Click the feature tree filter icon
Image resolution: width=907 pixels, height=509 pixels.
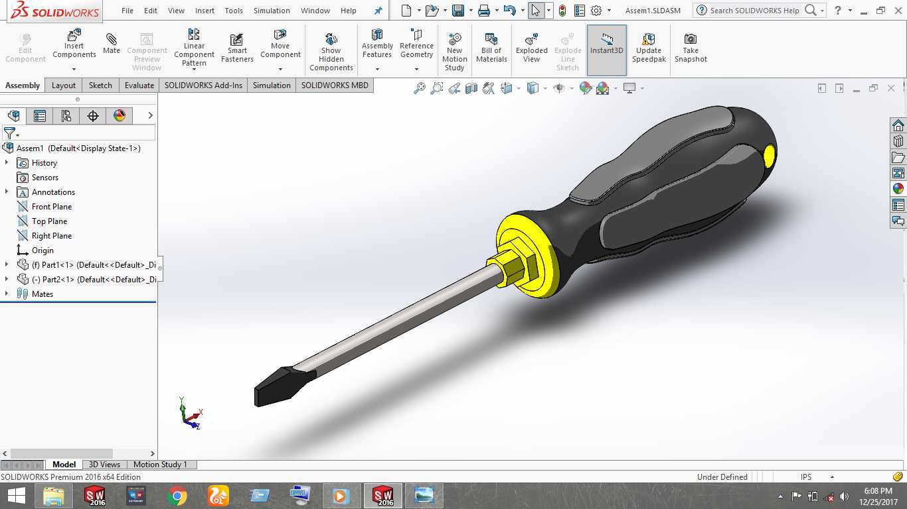click(9, 133)
